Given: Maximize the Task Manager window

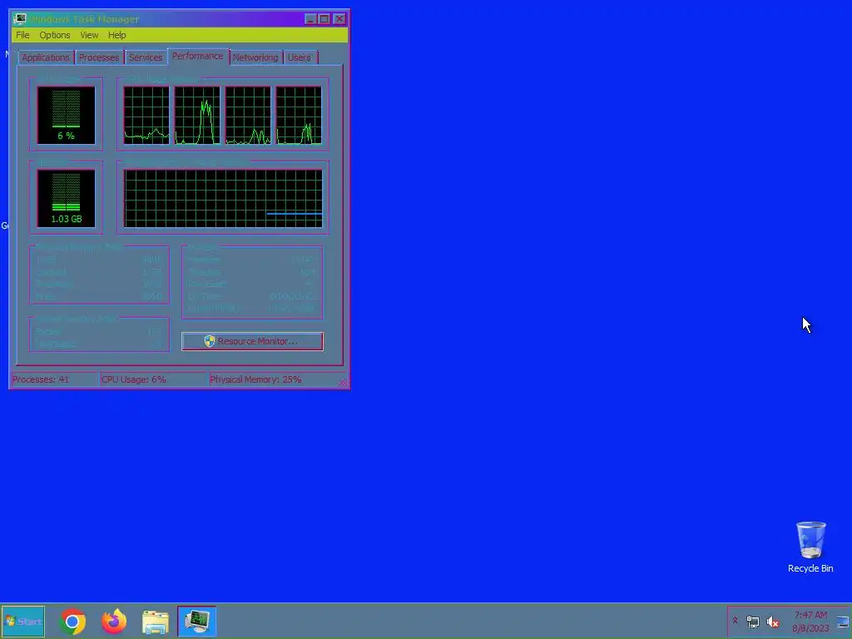Looking at the screenshot, I should (324, 19).
